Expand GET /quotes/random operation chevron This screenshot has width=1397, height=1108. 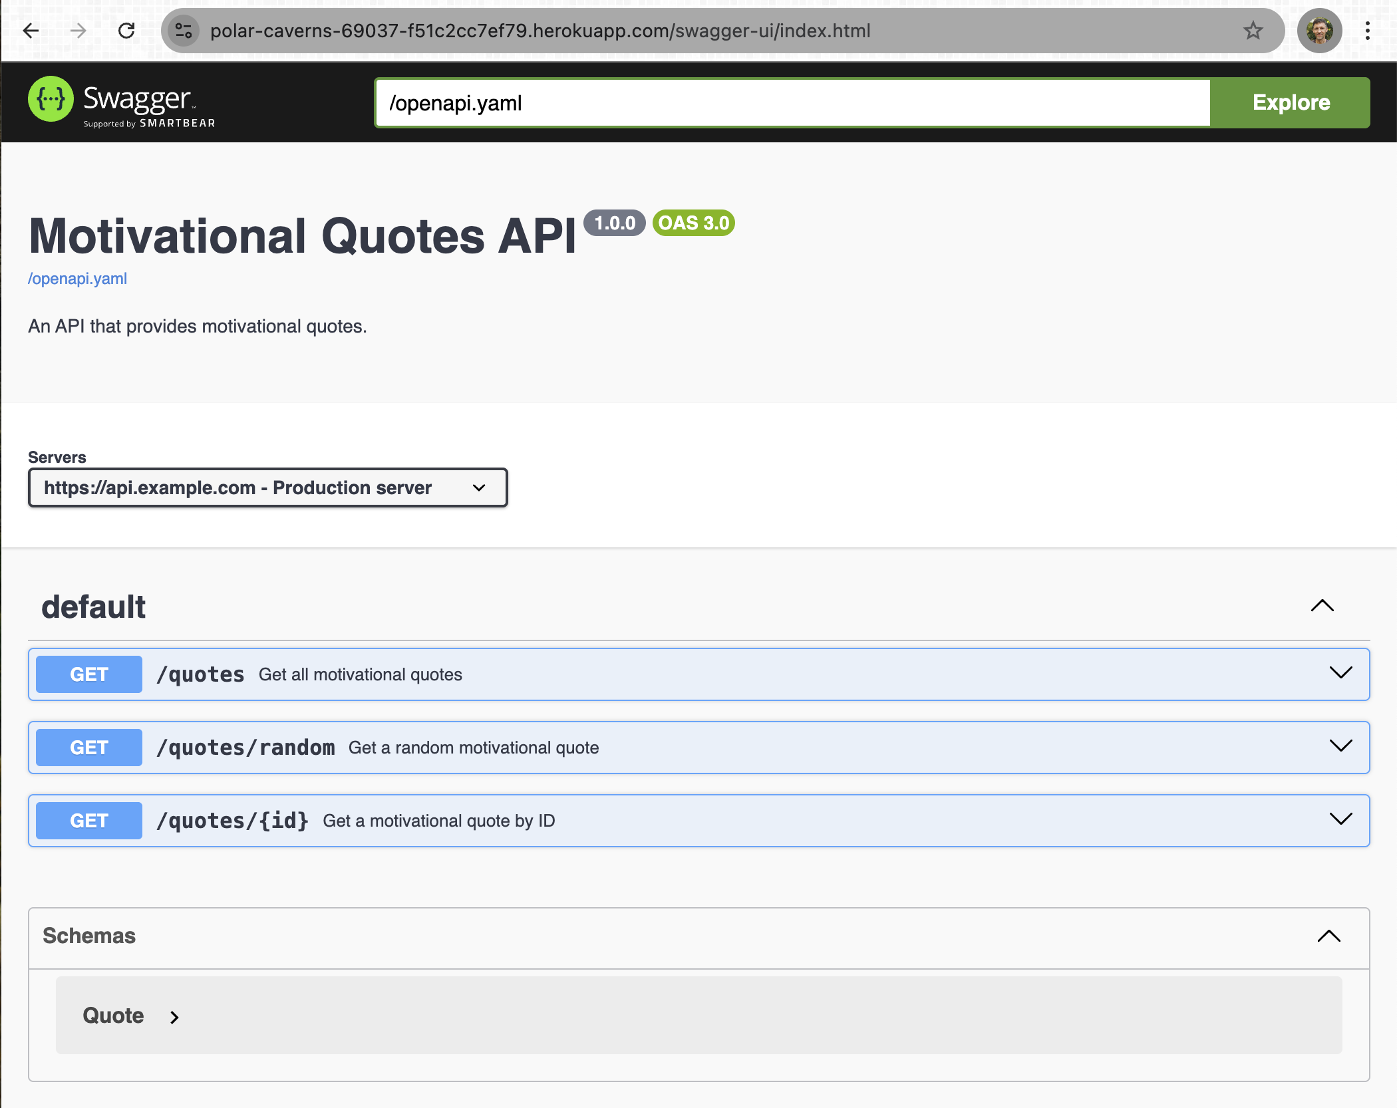click(x=1340, y=746)
